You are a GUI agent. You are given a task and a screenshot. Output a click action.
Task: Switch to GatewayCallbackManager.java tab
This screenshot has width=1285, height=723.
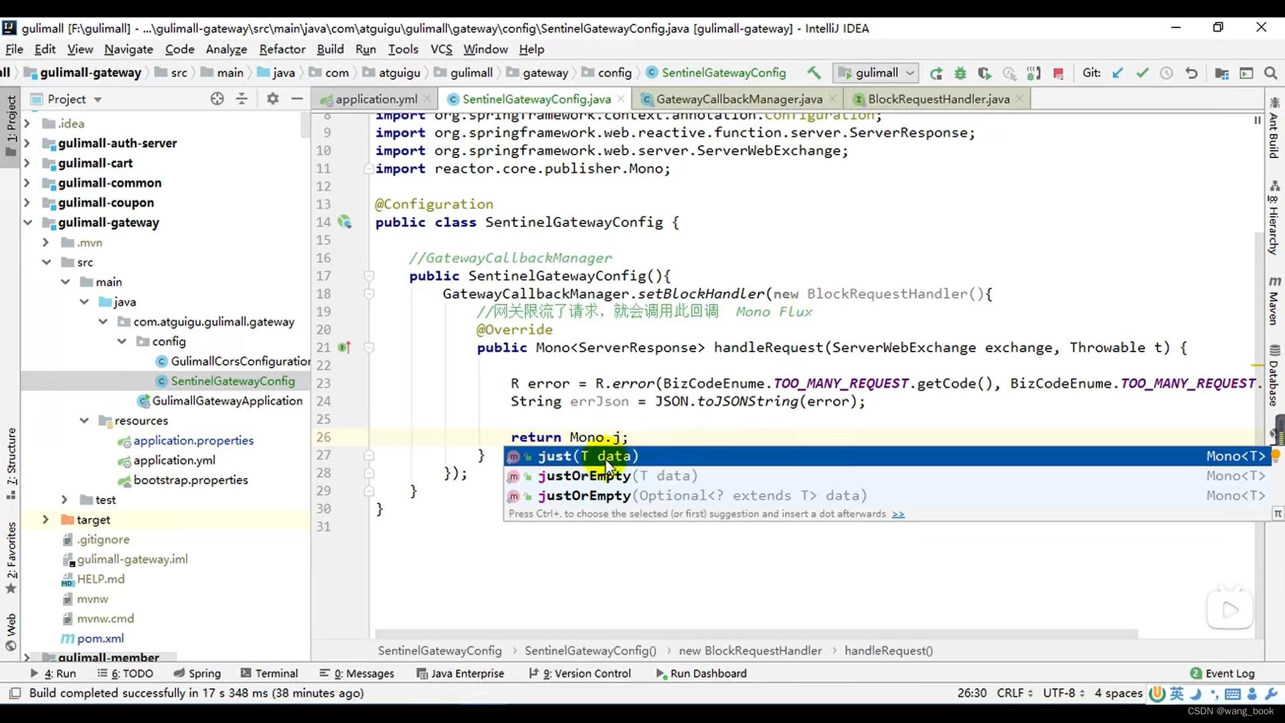[739, 99]
